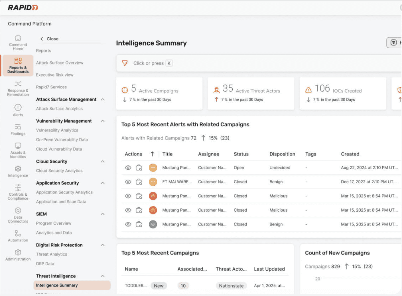Click the Undecided disposition cell
The width and height of the screenshot is (402, 296).
280,168
